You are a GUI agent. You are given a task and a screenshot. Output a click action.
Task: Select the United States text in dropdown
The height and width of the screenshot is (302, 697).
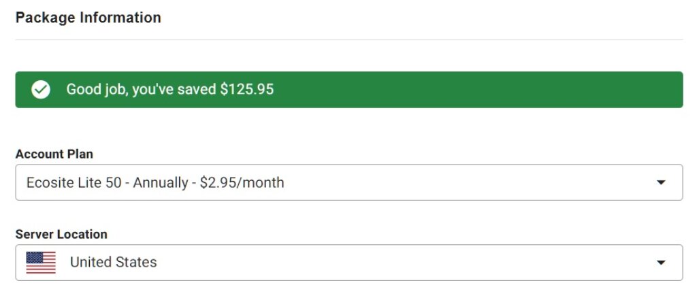click(114, 263)
